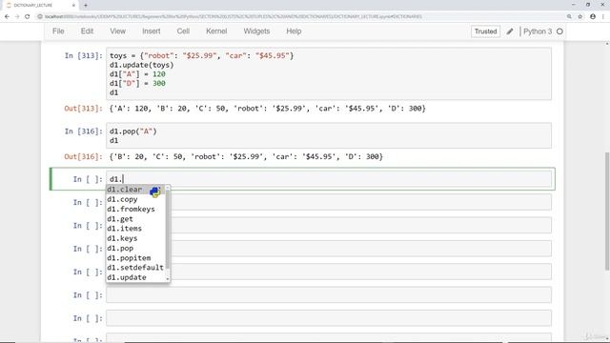
Task: Bookmark this page with star icon
Action: pos(580,16)
